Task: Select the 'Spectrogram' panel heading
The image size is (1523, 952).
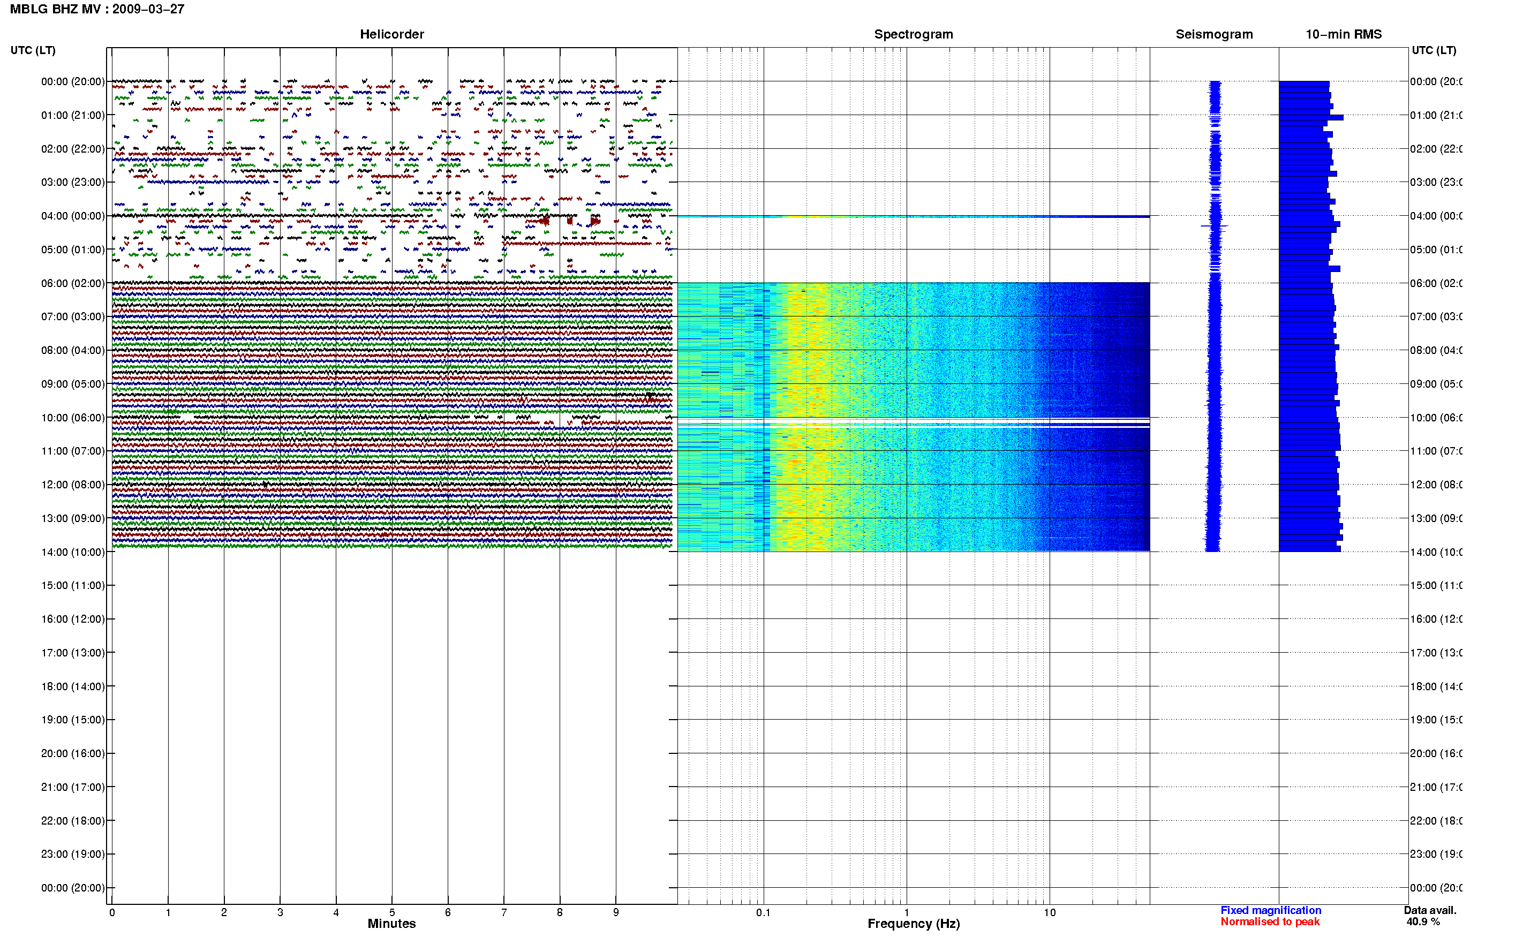Action: click(913, 35)
